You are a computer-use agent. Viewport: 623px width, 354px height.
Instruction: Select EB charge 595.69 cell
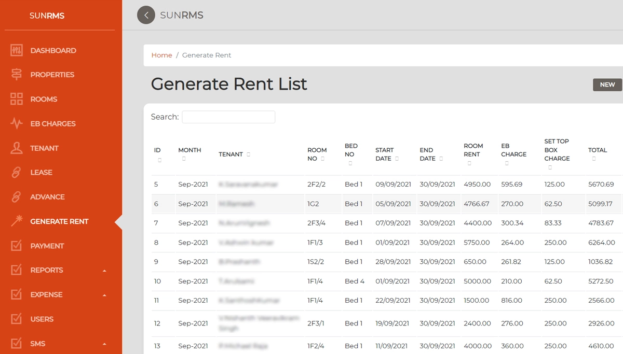[x=512, y=184]
